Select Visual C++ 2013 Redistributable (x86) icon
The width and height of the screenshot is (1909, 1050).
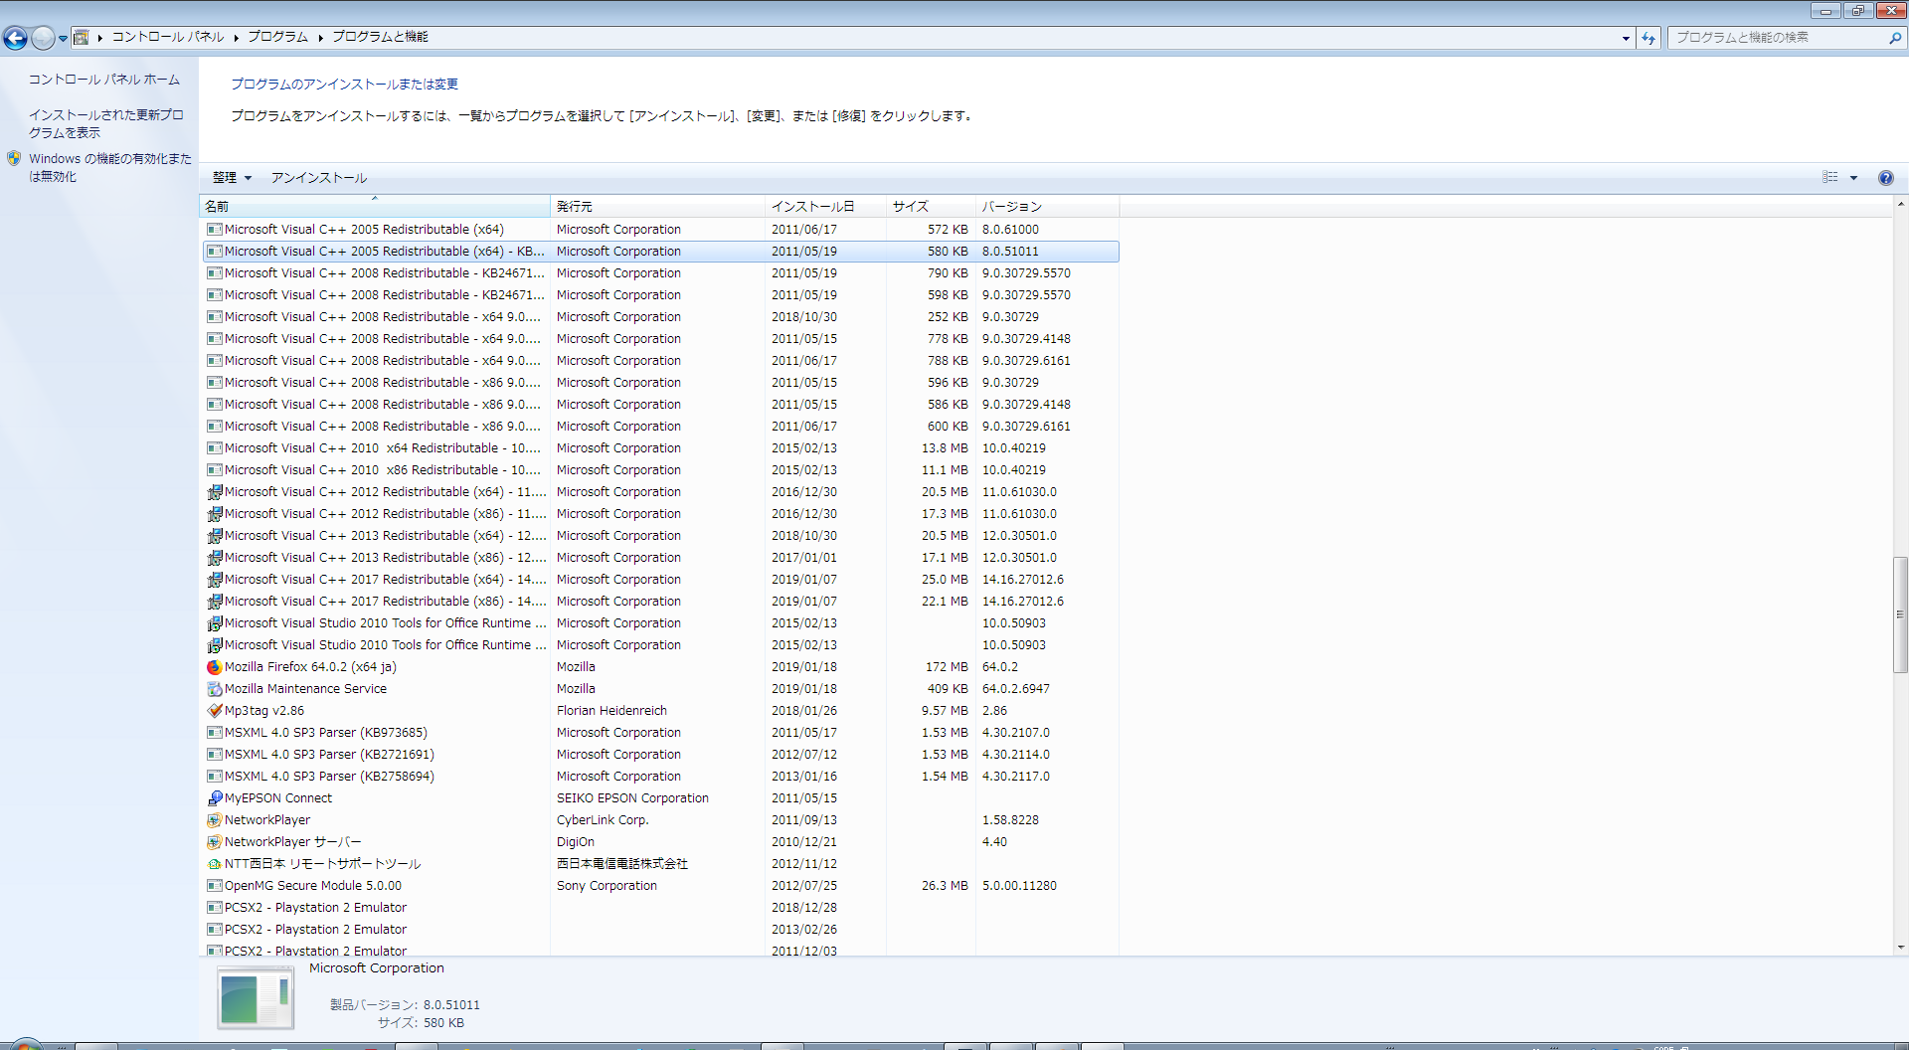click(x=214, y=558)
